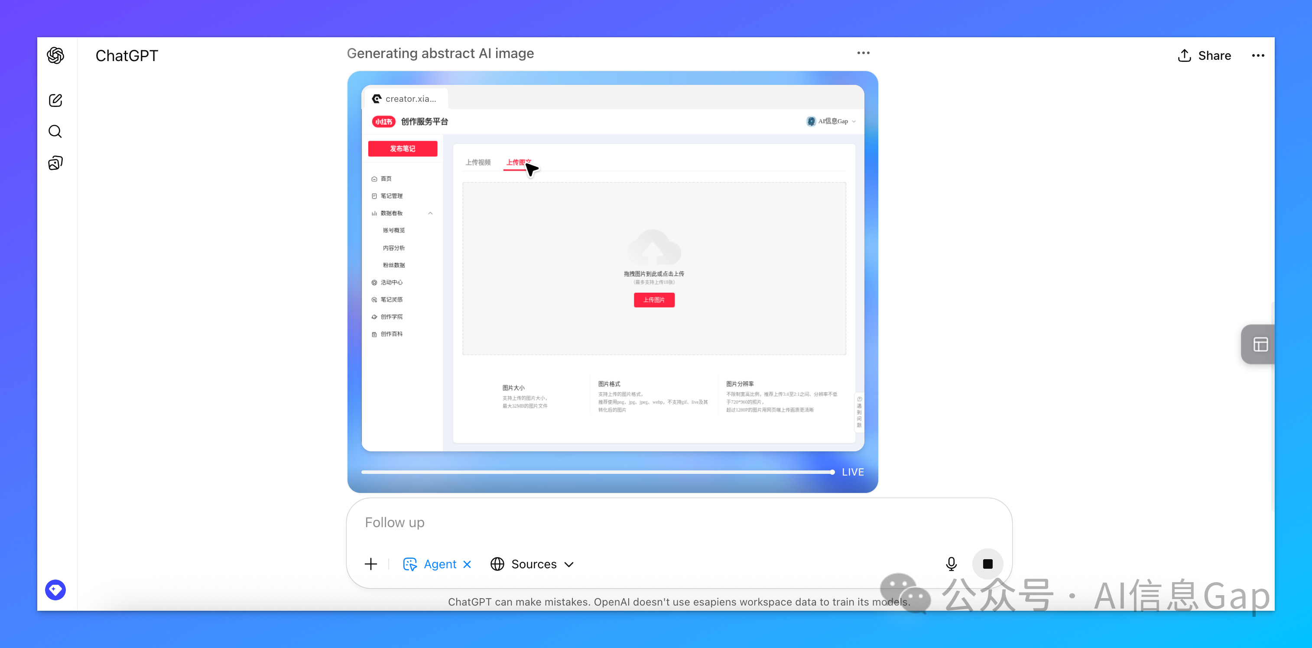Activate voice dictation microphone icon
1312x648 pixels.
click(x=951, y=564)
